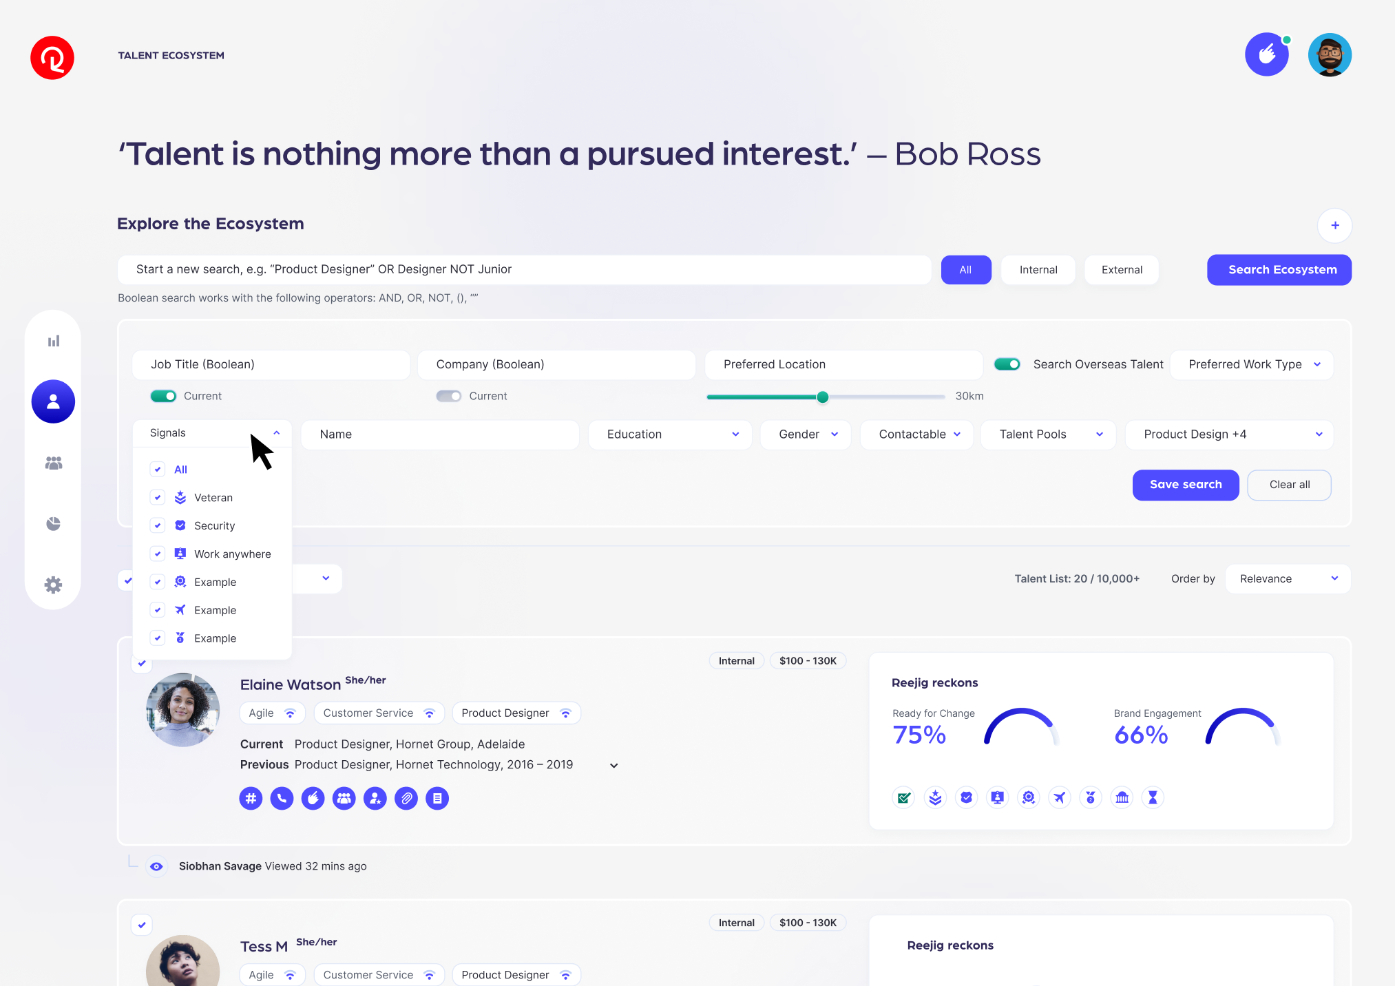Click the 30km location radius slider handle

[x=822, y=397]
